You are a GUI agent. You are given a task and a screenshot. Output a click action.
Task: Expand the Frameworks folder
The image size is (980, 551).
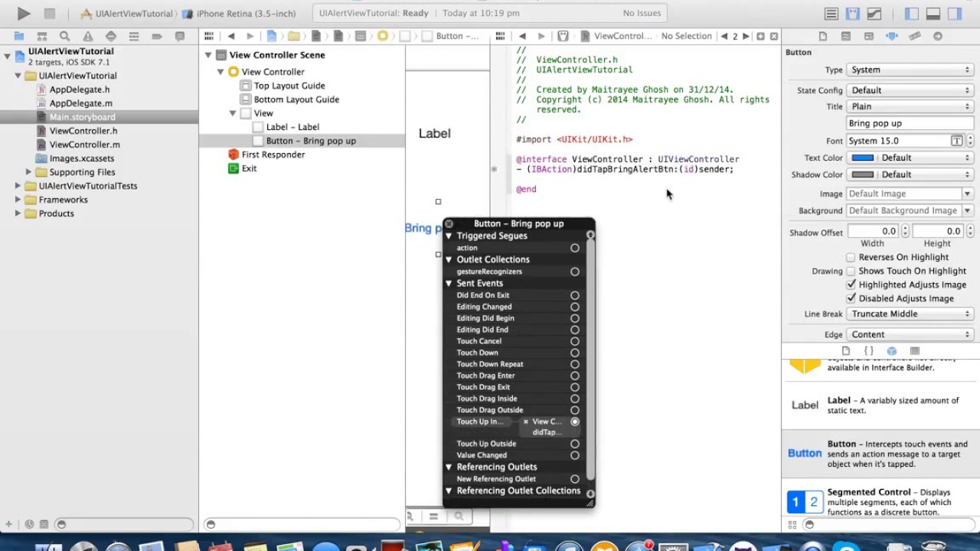coord(18,200)
